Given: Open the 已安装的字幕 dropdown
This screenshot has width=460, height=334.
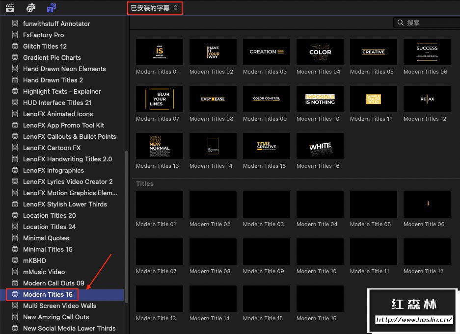Looking at the screenshot, I should tap(155, 8).
